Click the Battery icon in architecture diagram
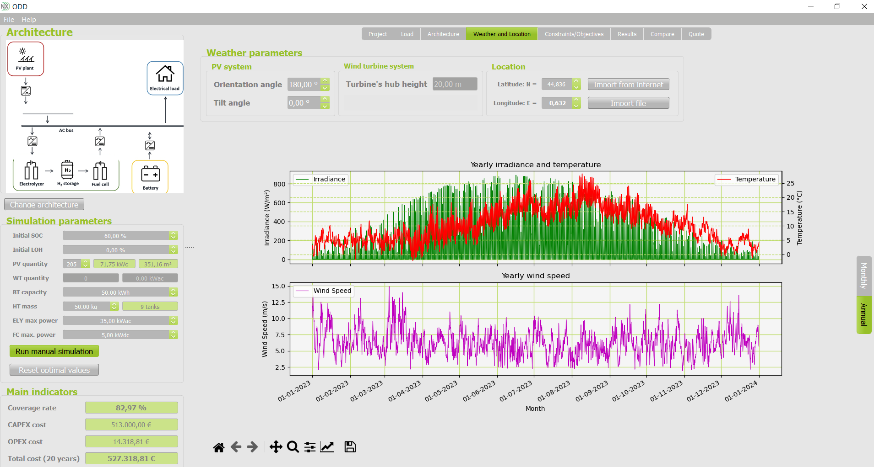The image size is (874, 467). [x=150, y=177]
